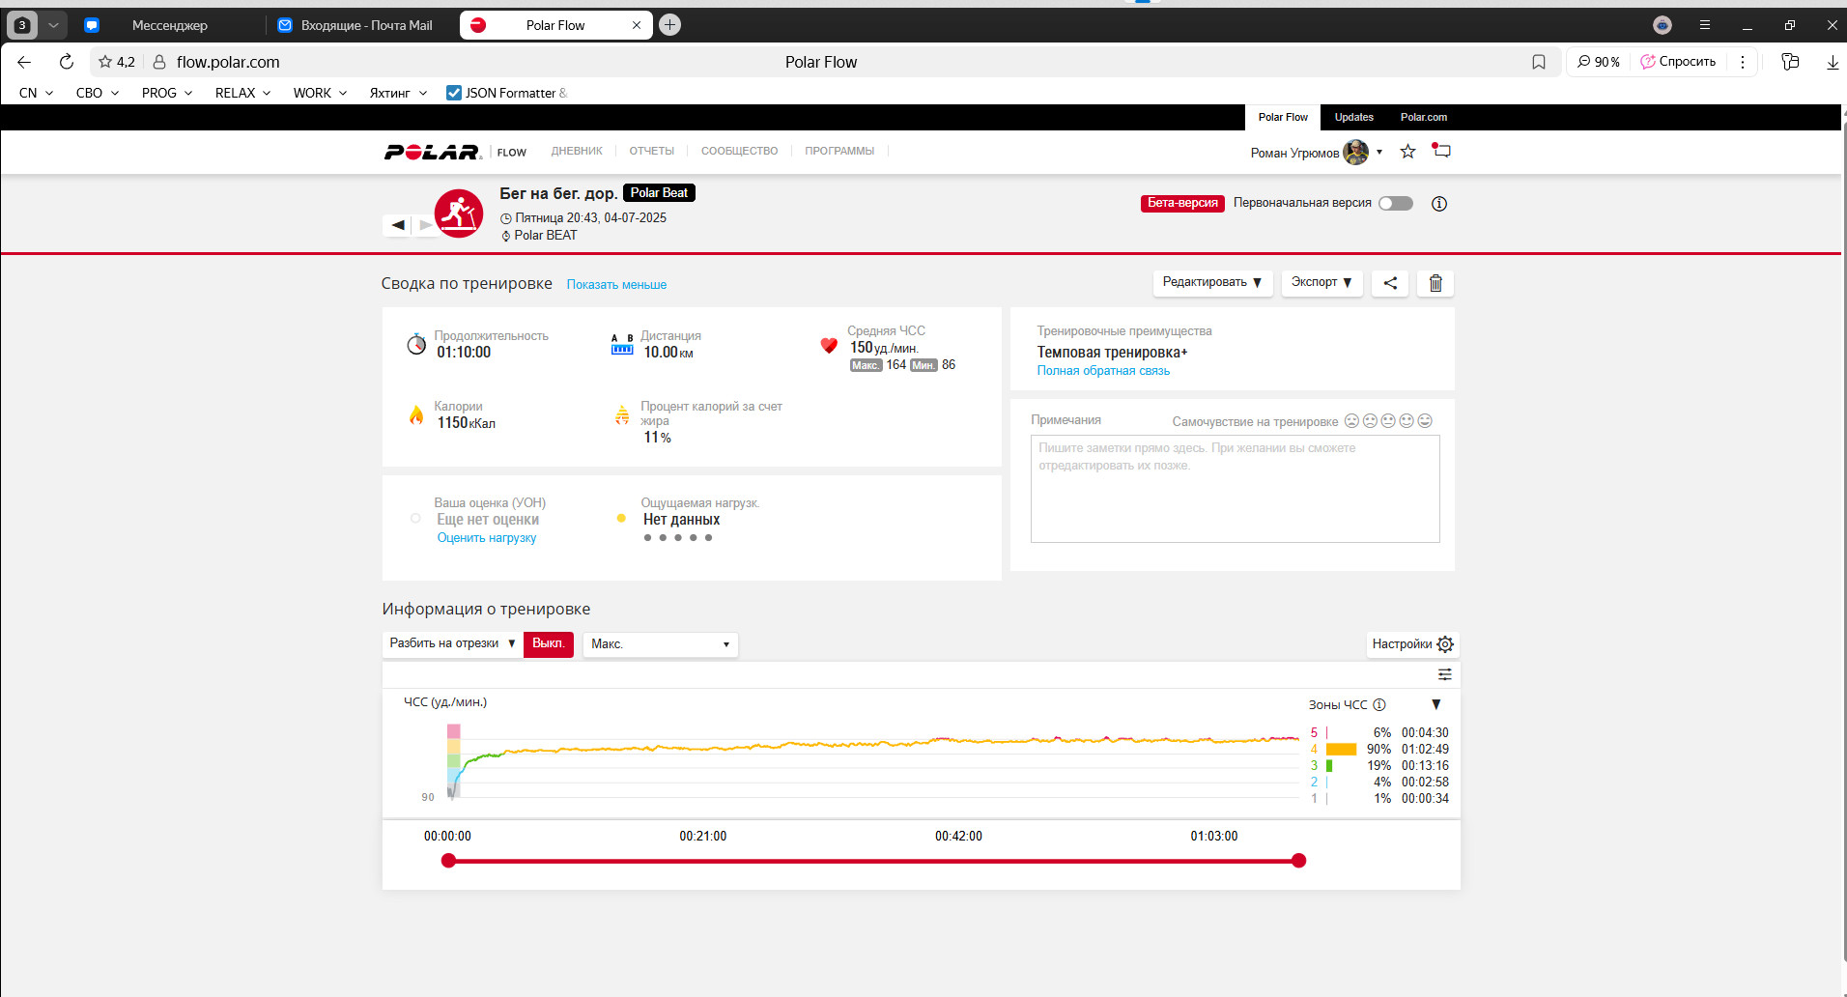1847x997 pixels.
Task: Expand the Экспорт dropdown
Action: (x=1321, y=283)
